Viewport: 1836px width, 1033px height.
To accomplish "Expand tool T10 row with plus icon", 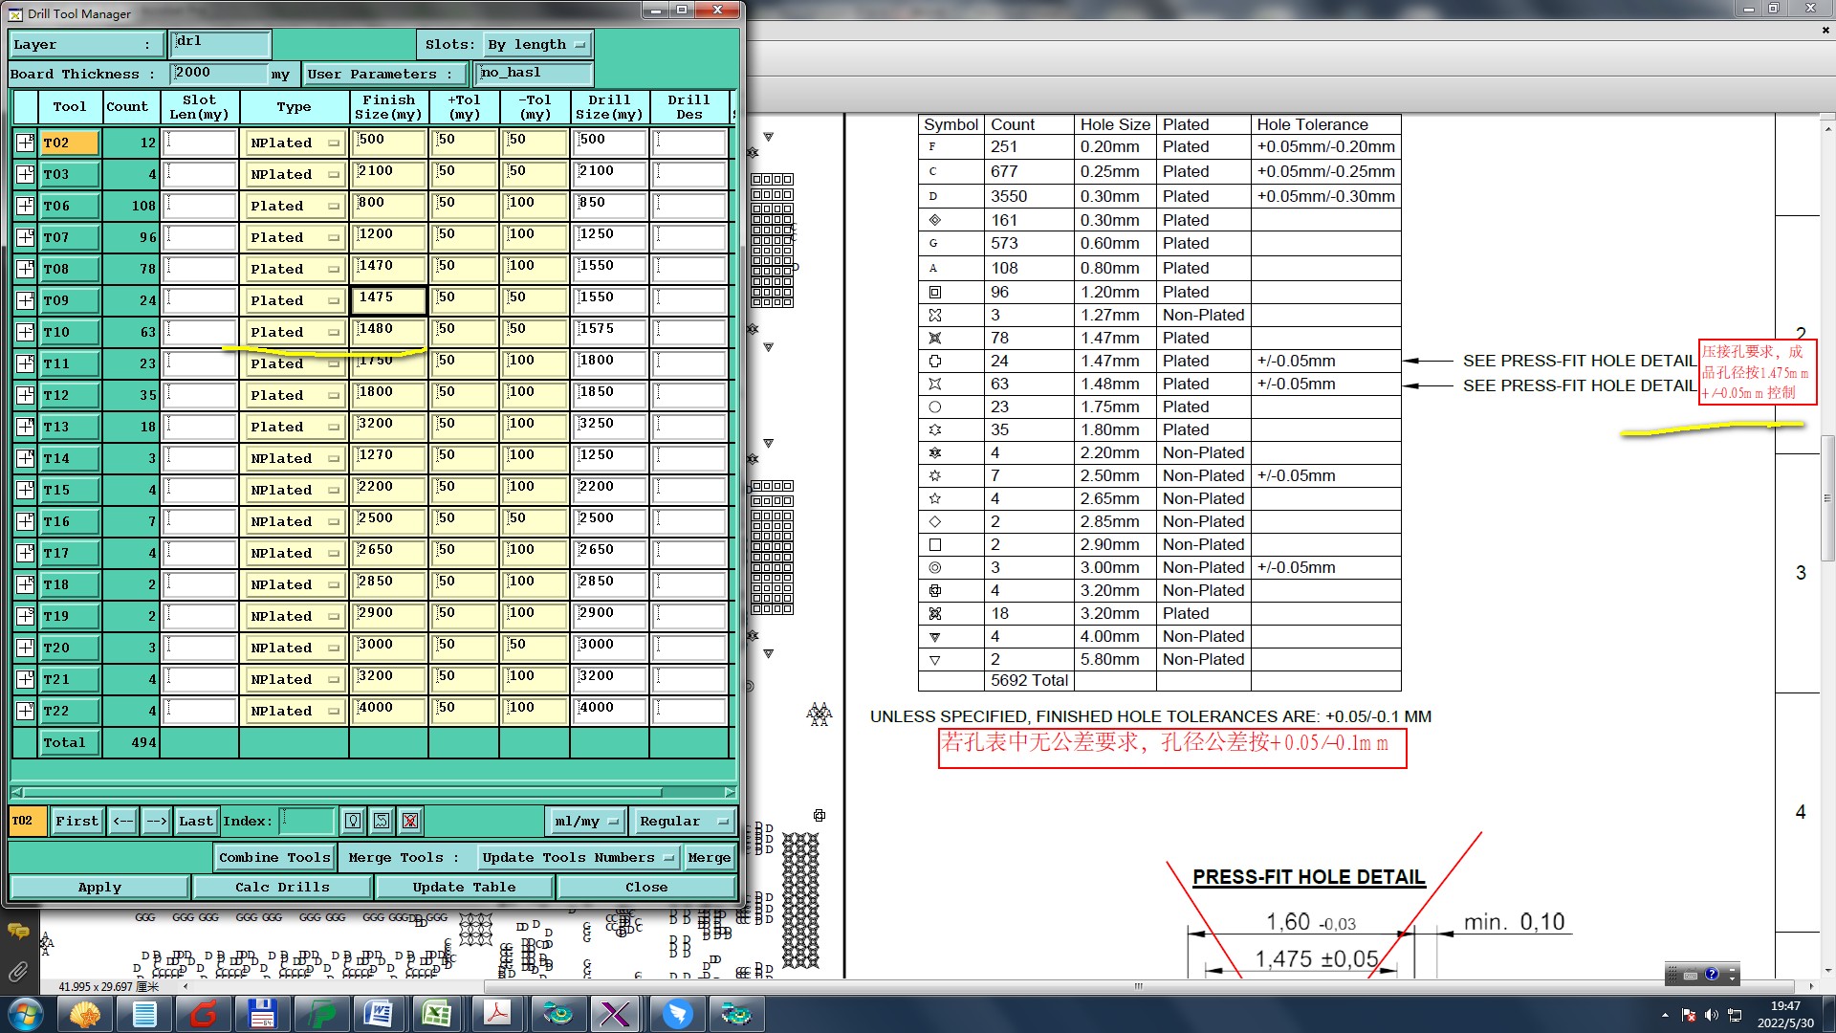I will pyautogui.click(x=25, y=332).
